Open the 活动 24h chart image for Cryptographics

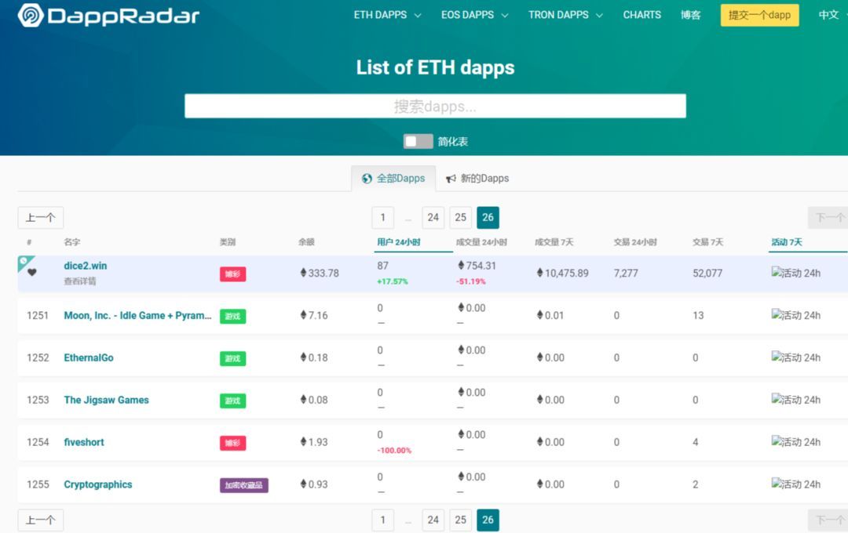coord(795,484)
